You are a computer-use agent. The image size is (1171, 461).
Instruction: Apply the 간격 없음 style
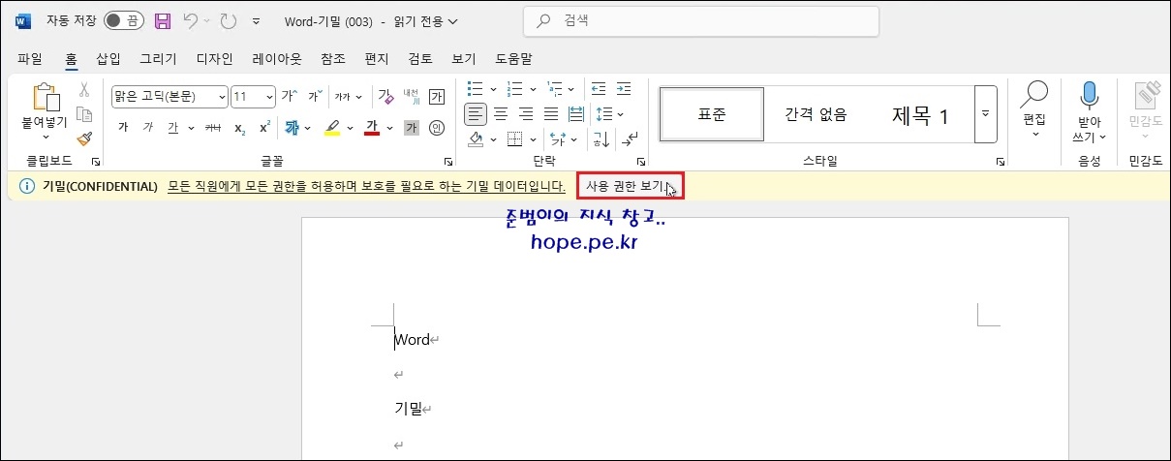pyautogui.click(x=816, y=114)
